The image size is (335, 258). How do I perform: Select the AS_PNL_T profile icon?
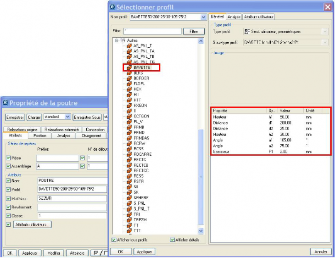130,45
